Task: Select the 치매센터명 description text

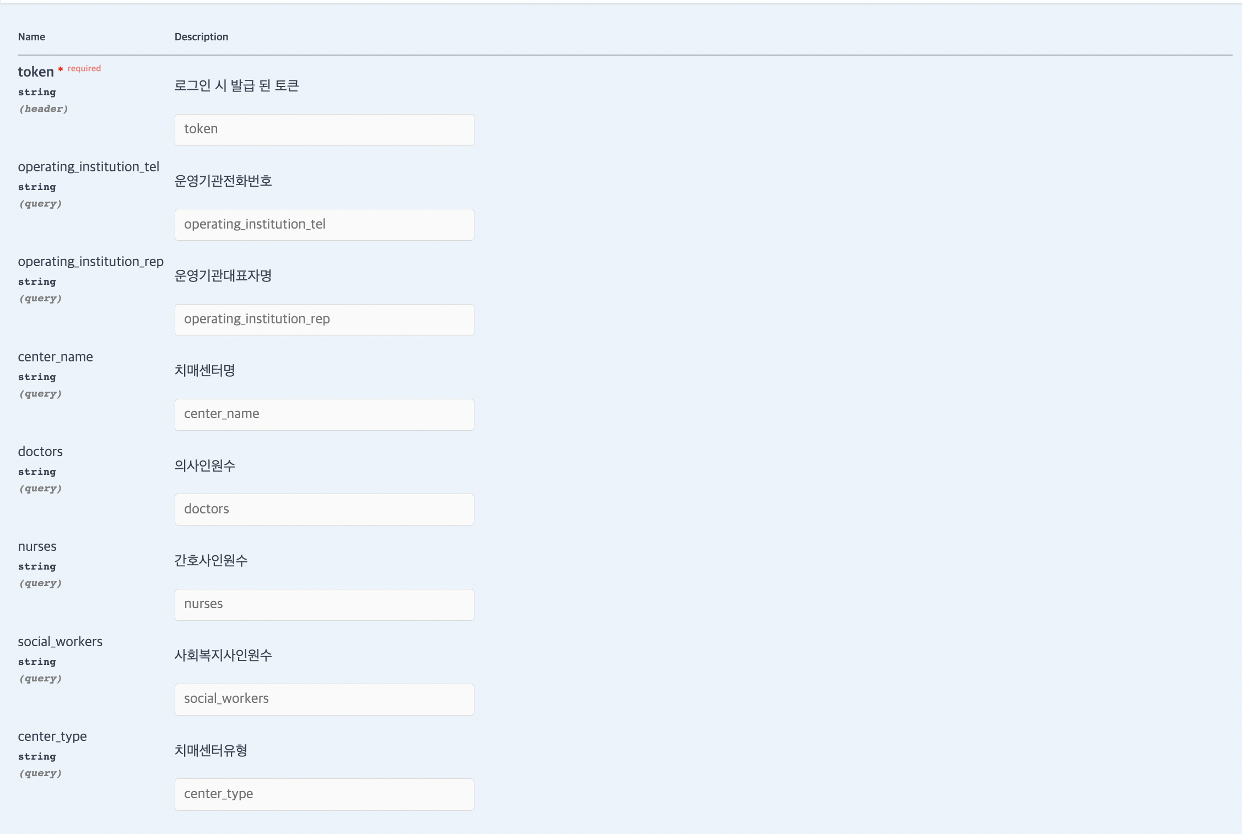Action: click(x=204, y=371)
